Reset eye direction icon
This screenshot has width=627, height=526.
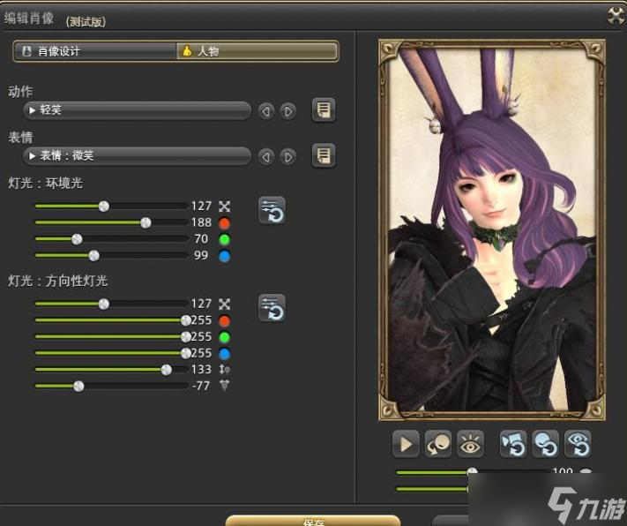(578, 444)
